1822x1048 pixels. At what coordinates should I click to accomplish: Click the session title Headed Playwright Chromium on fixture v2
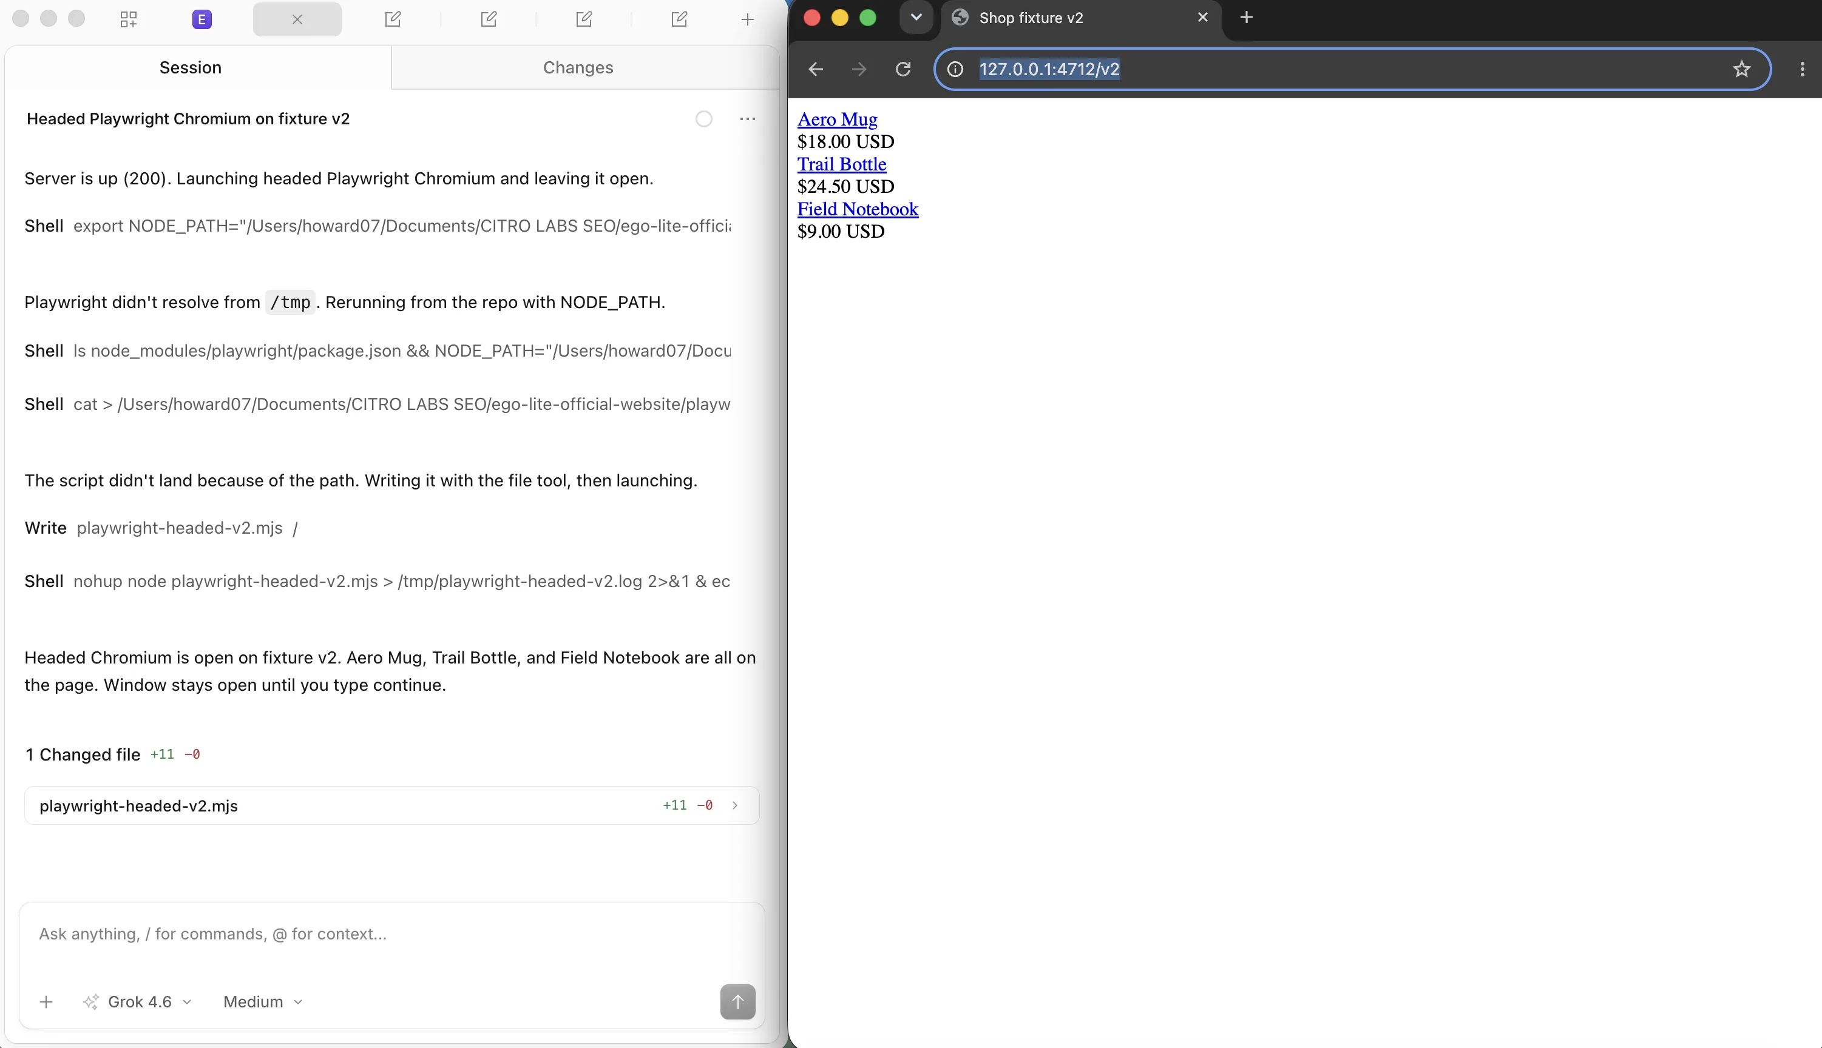tap(188, 119)
